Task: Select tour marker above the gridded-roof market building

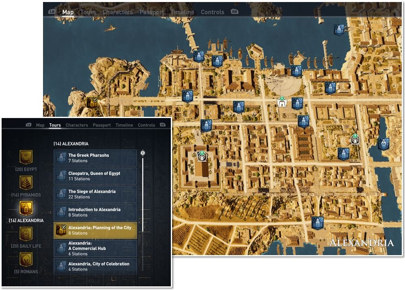Action: pos(303,121)
